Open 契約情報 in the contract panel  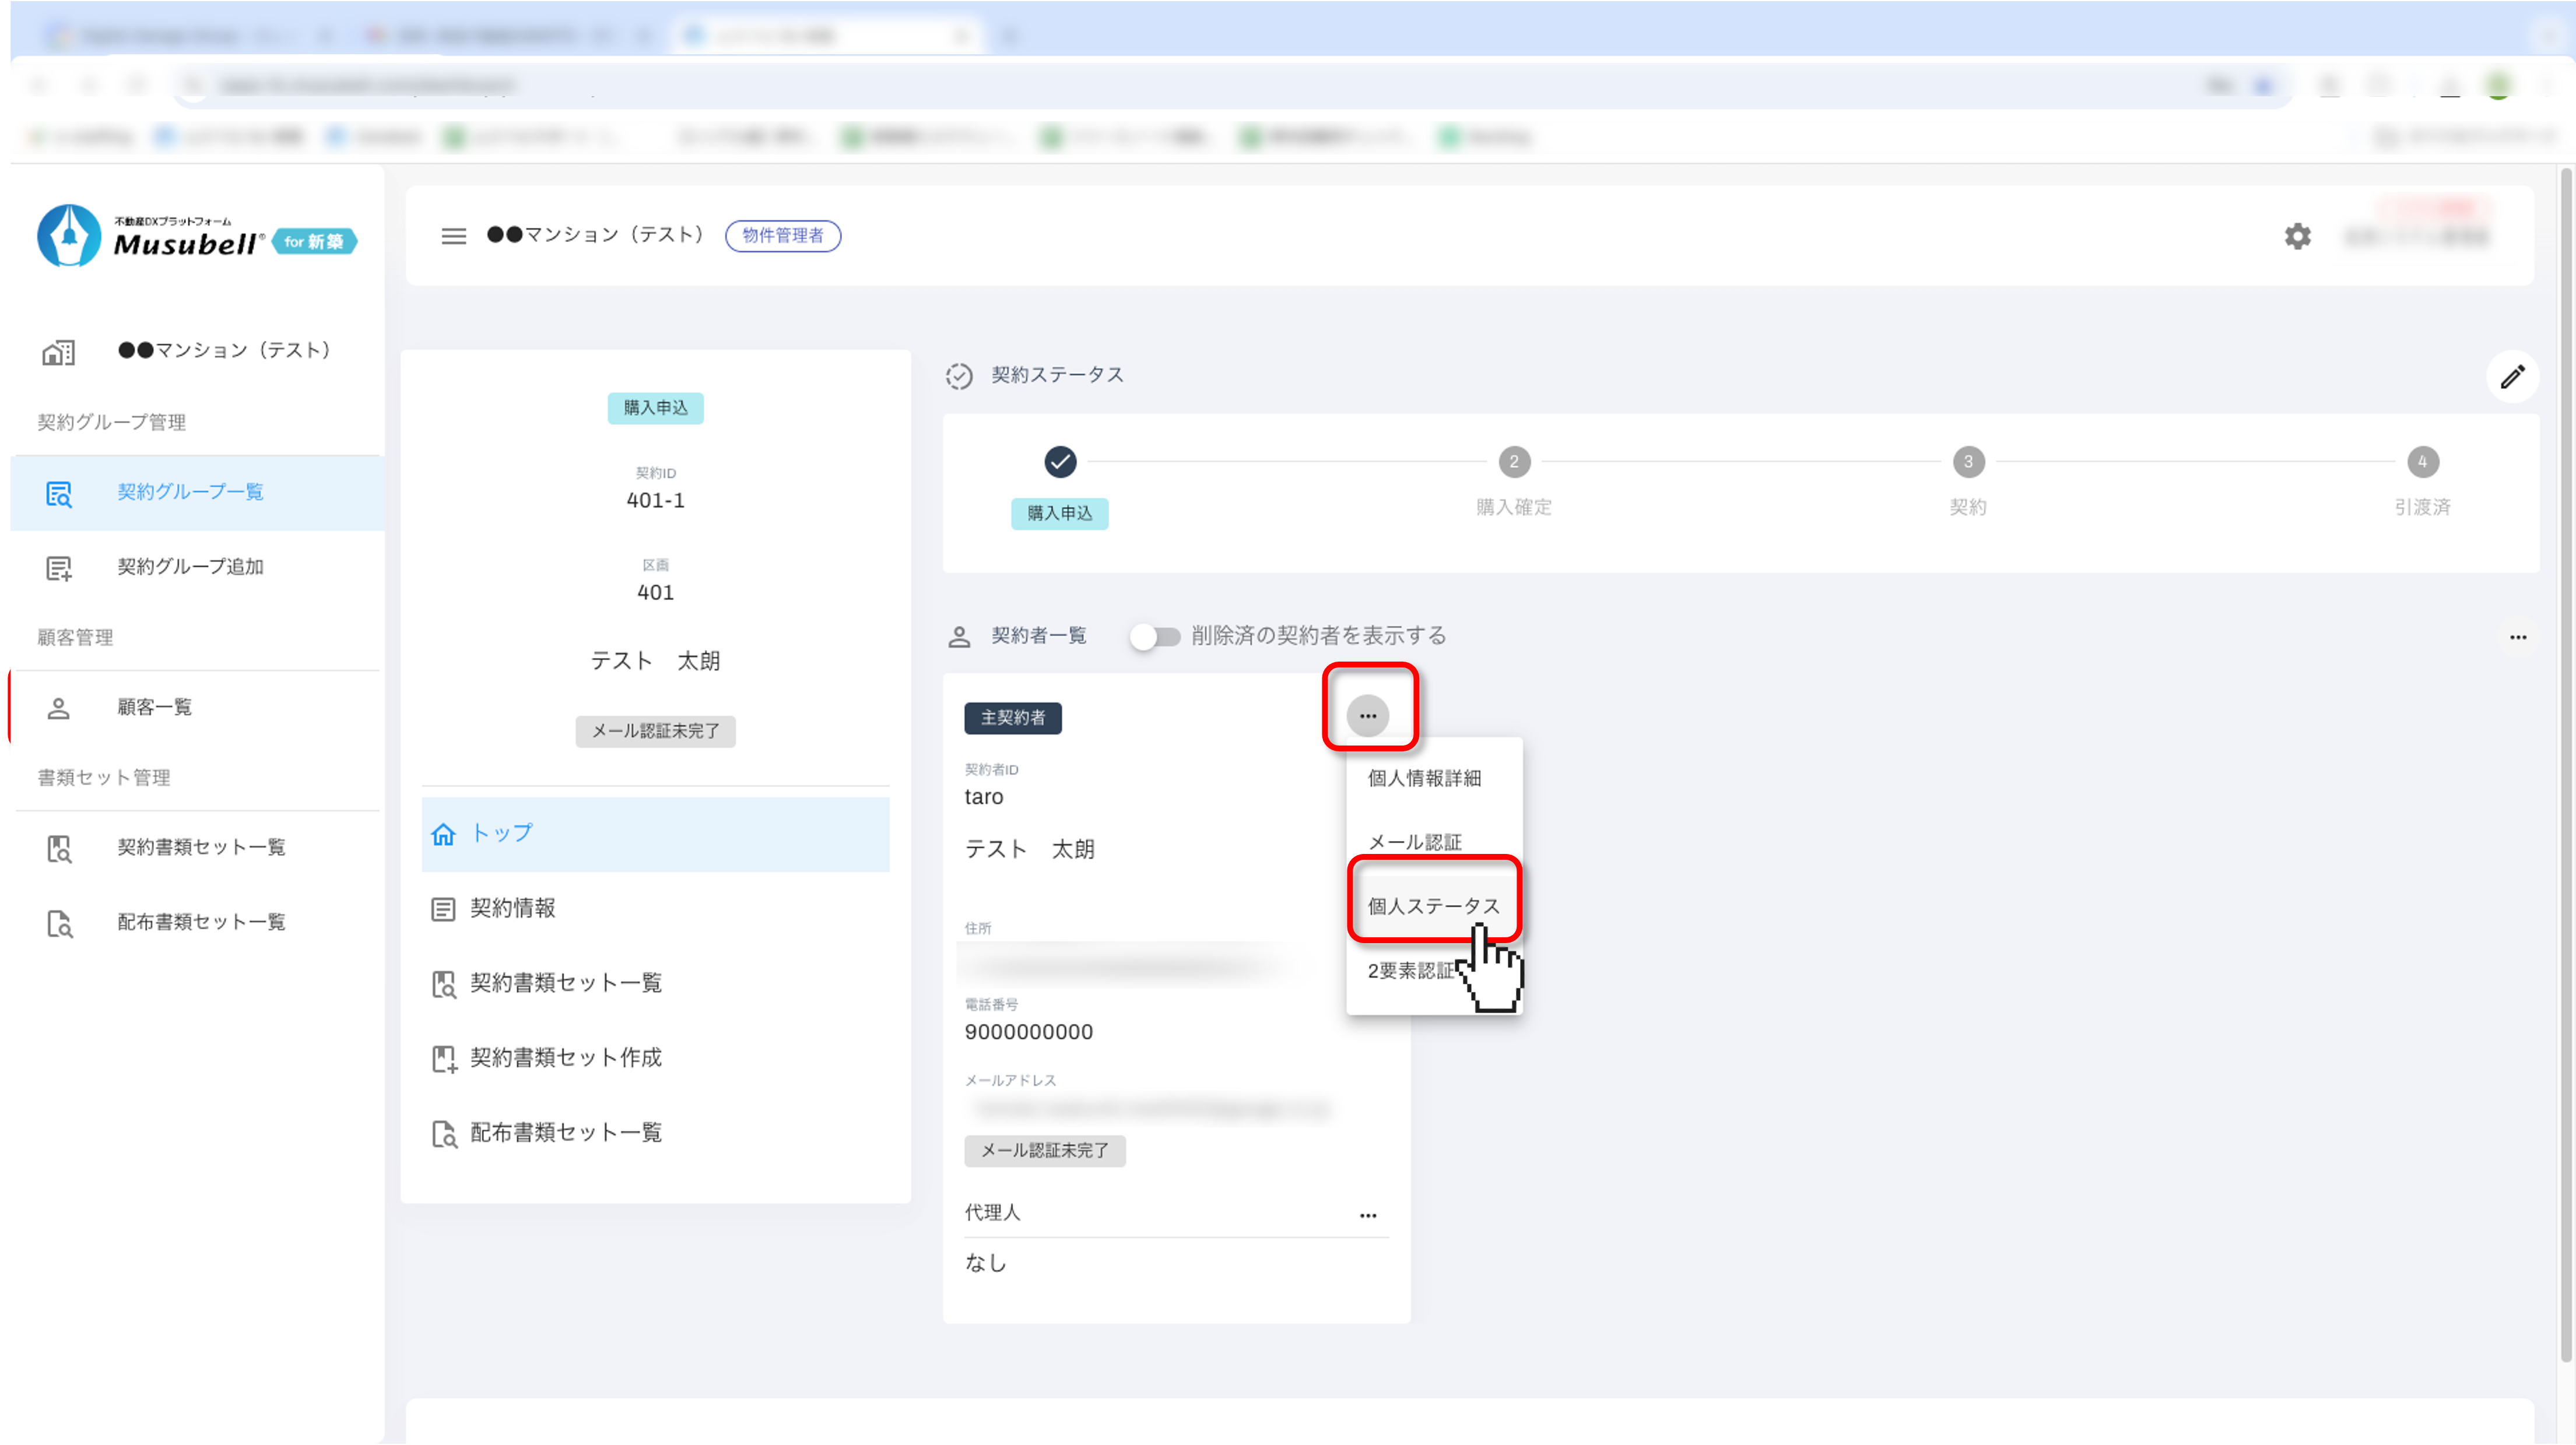point(512,908)
